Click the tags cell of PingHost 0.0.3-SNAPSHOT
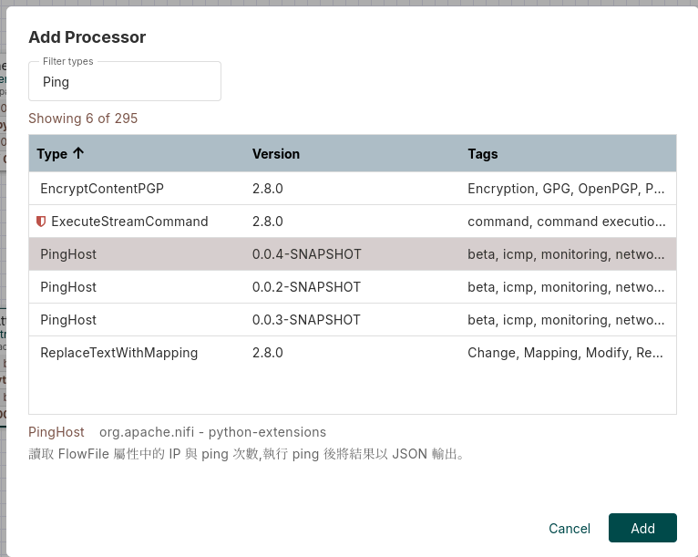Viewport: 698px width, 557px height. (566, 320)
